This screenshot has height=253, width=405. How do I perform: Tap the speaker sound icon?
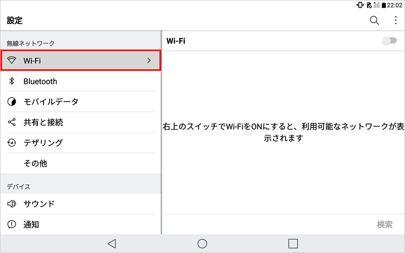point(12,204)
